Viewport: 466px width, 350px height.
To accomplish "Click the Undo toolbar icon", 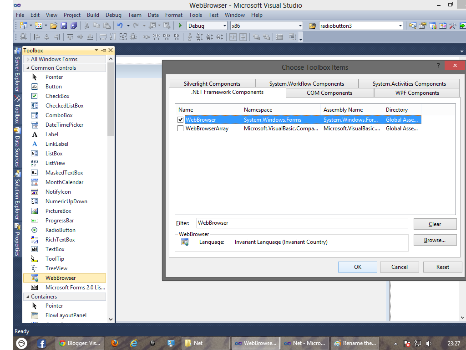I will [x=119, y=26].
